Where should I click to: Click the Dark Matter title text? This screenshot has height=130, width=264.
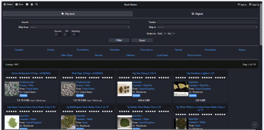pos(131,5)
